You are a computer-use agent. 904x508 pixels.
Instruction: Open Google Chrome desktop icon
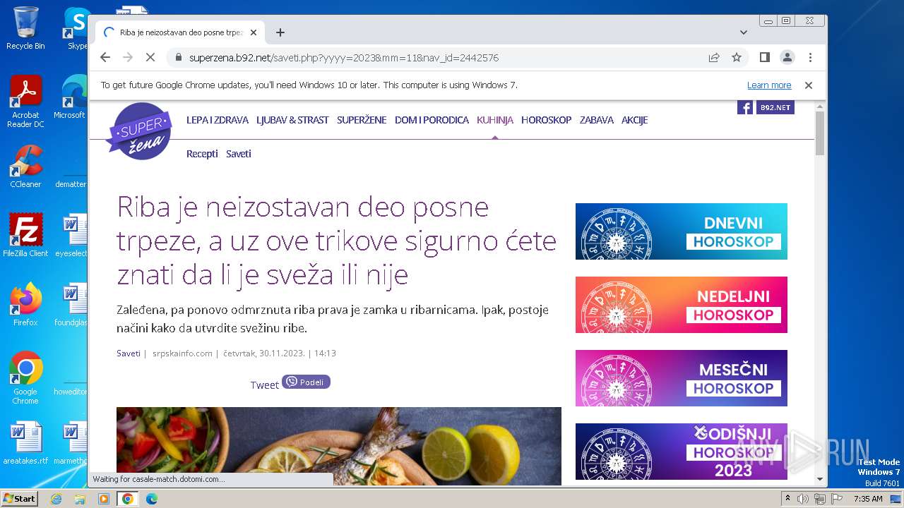pos(25,377)
